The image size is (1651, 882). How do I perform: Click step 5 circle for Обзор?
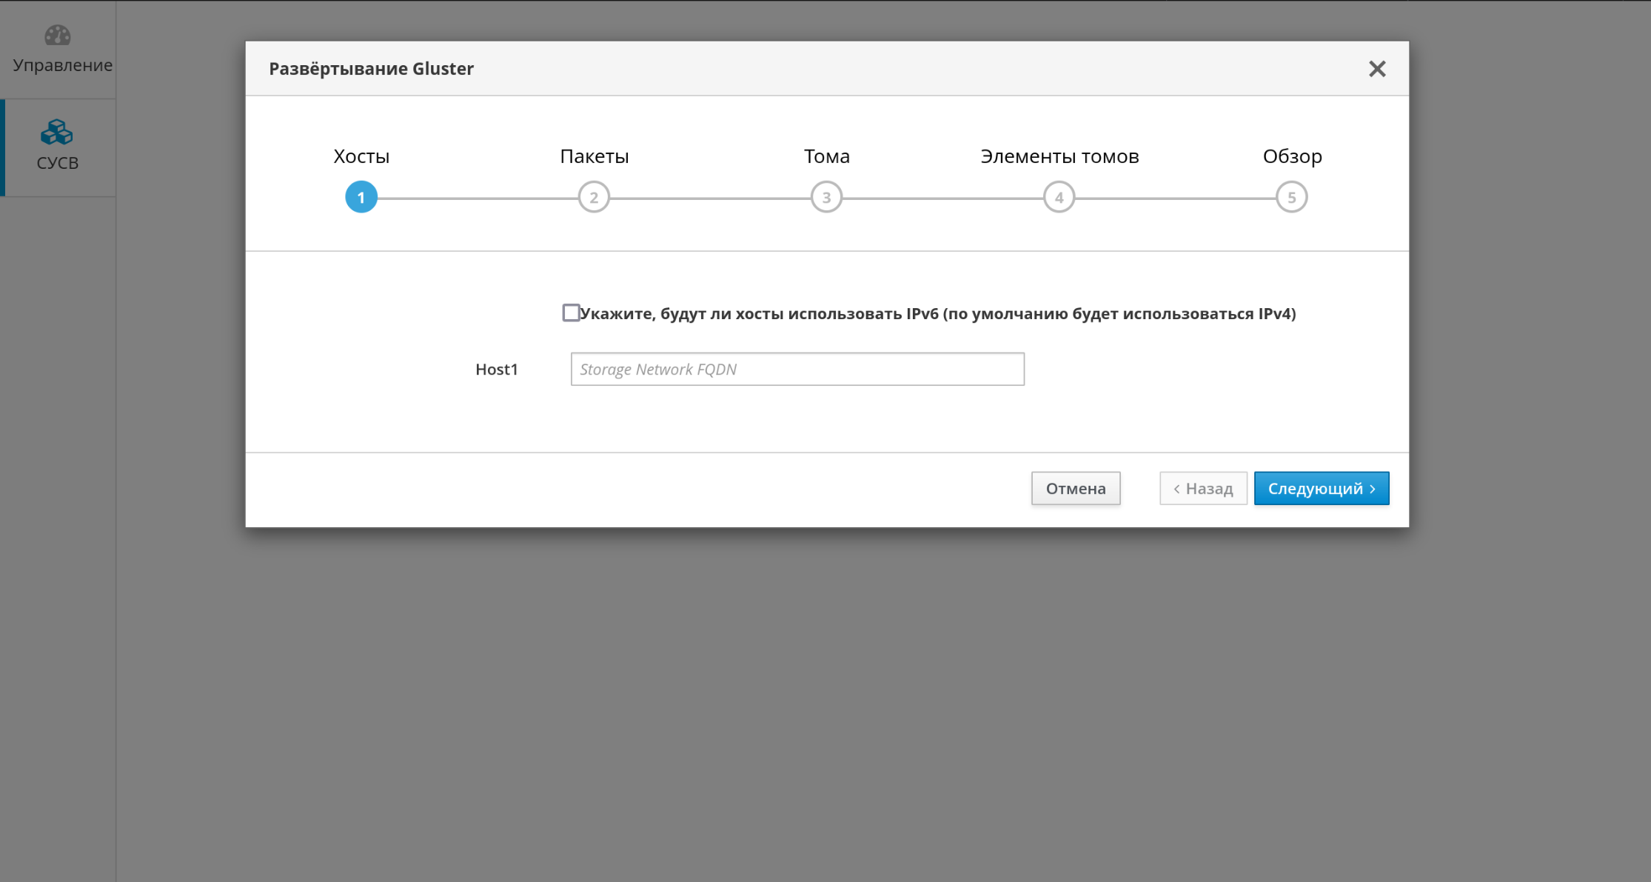1291,198
